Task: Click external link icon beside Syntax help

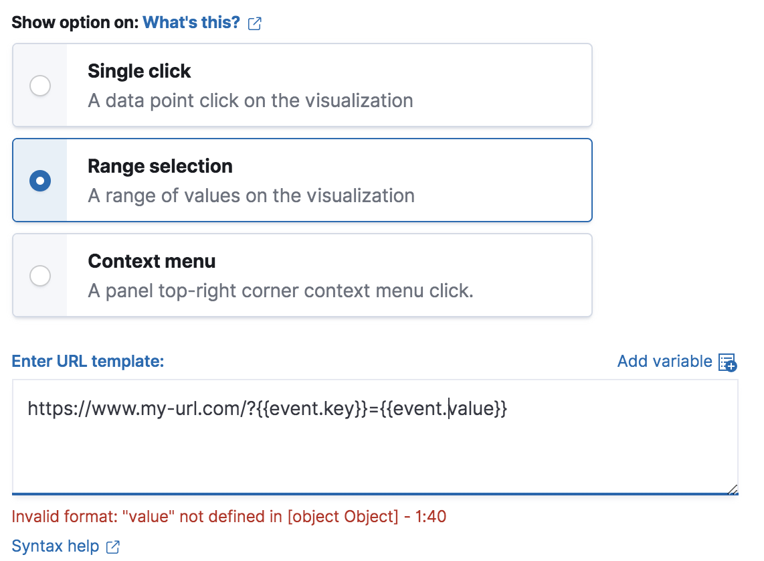Action: [112, 547]
